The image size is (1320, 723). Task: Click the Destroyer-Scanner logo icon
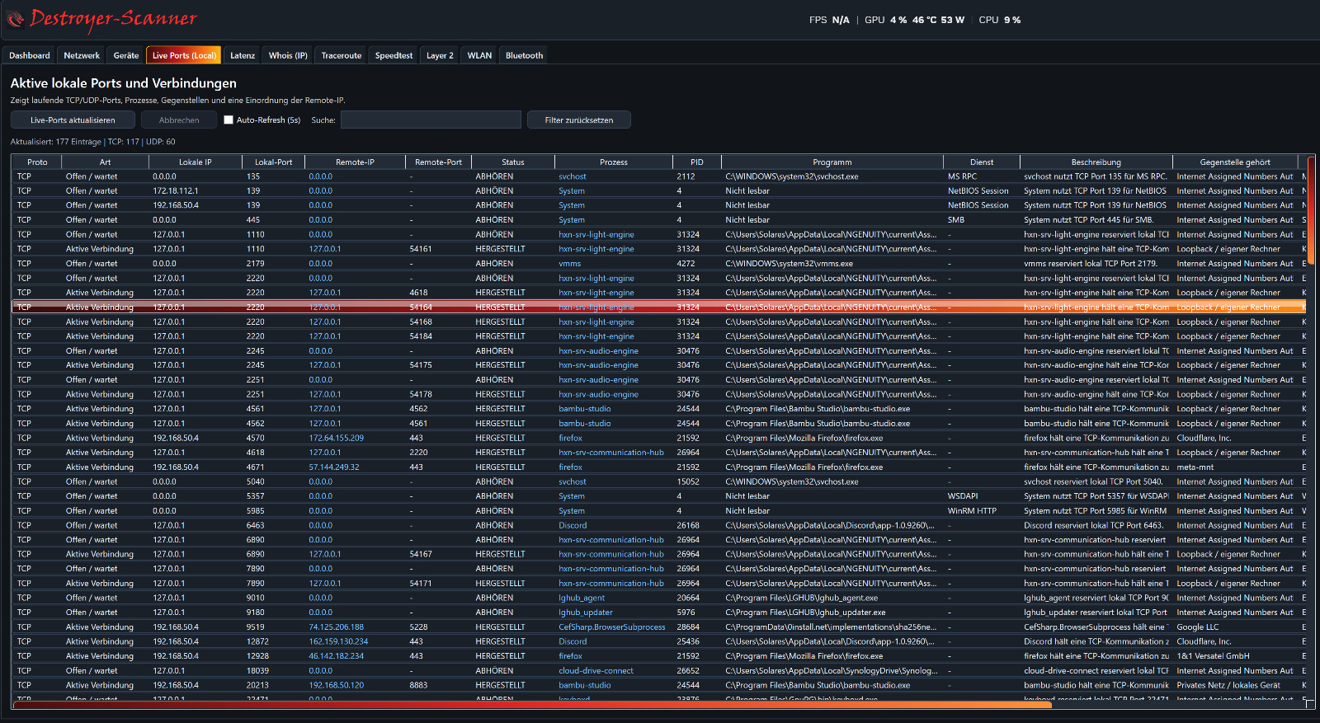15,19
